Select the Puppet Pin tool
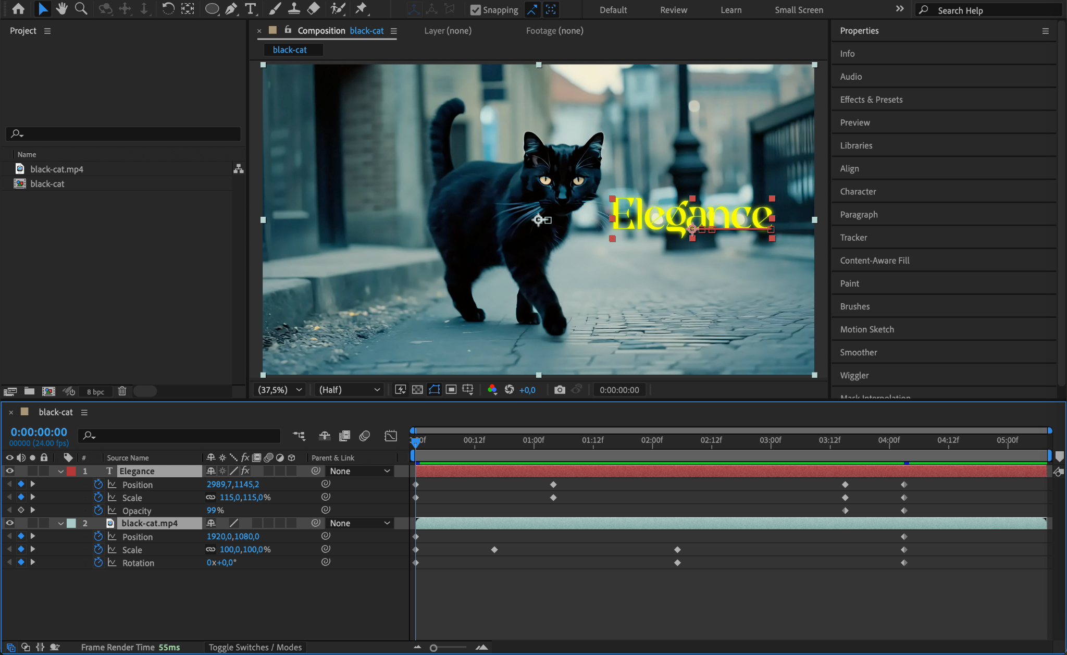The width and height of the screenshot is (1067, 655). point(361,9)
